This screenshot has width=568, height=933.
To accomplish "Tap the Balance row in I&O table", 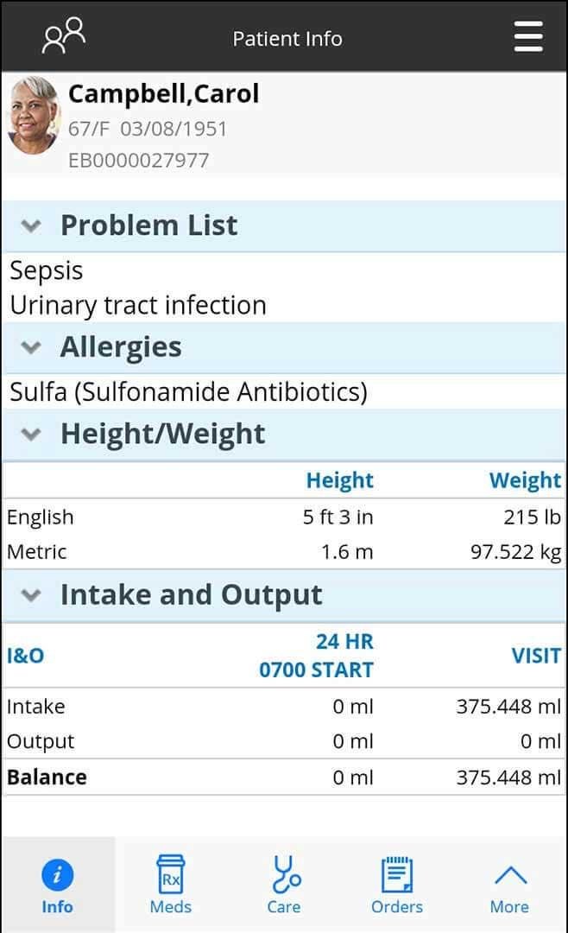I will [47, 777].
